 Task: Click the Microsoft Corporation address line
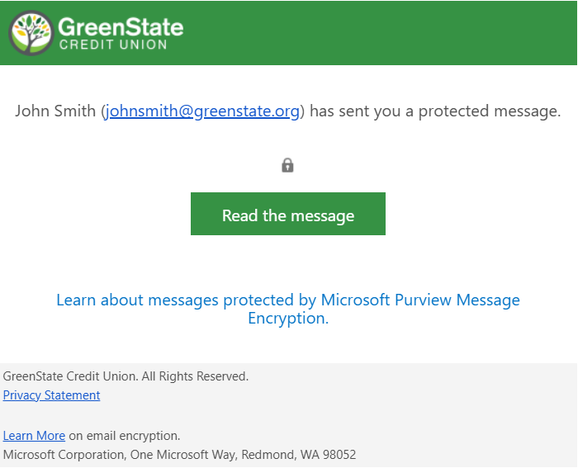(x=179, y=455)
